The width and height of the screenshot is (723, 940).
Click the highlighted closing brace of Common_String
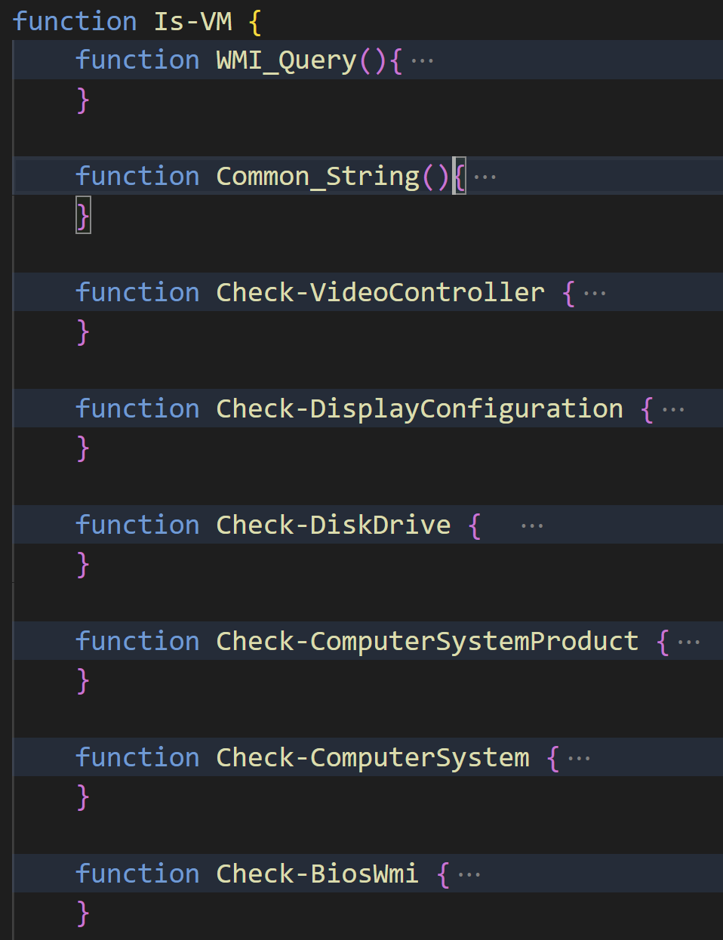[83, 216]
